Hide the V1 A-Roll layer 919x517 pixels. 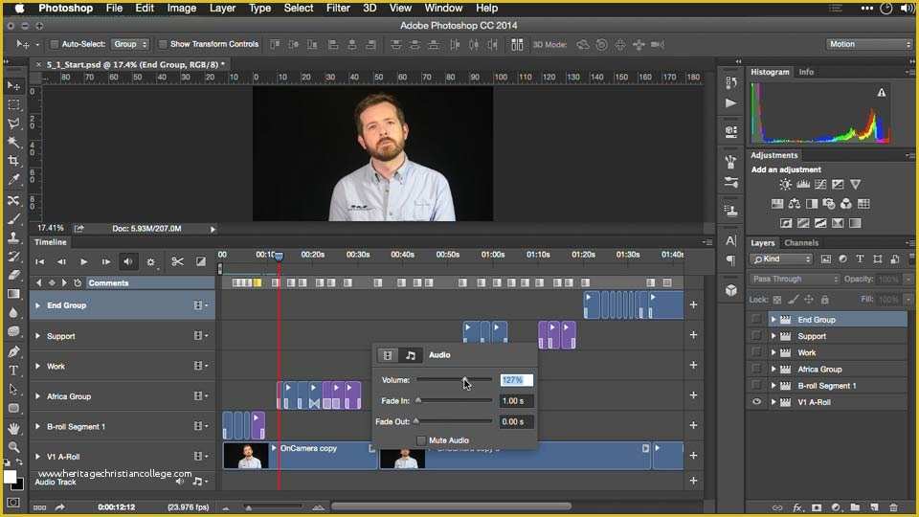coord(756,402)
